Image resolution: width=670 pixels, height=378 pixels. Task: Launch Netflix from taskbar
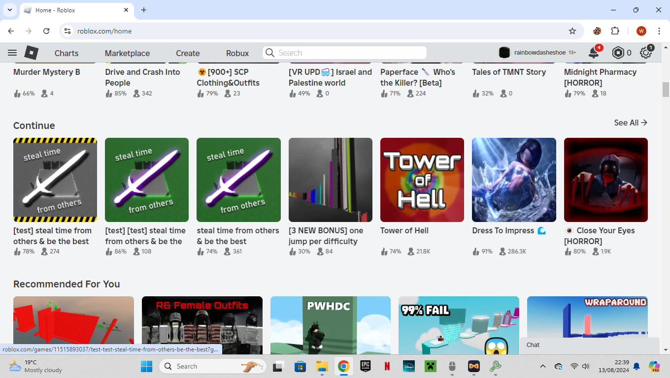[387, 366]
